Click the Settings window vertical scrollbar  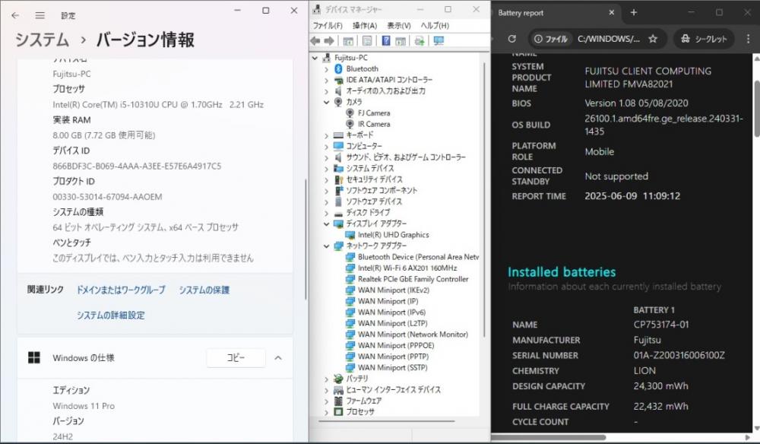pyautogui.click(x=306, y=239)
